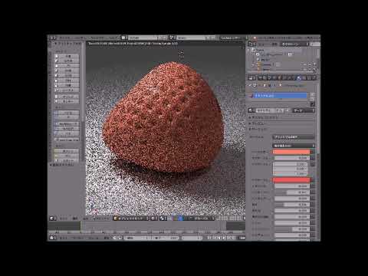Open the timeline editor type icon
368x276 pixels.
52,238
